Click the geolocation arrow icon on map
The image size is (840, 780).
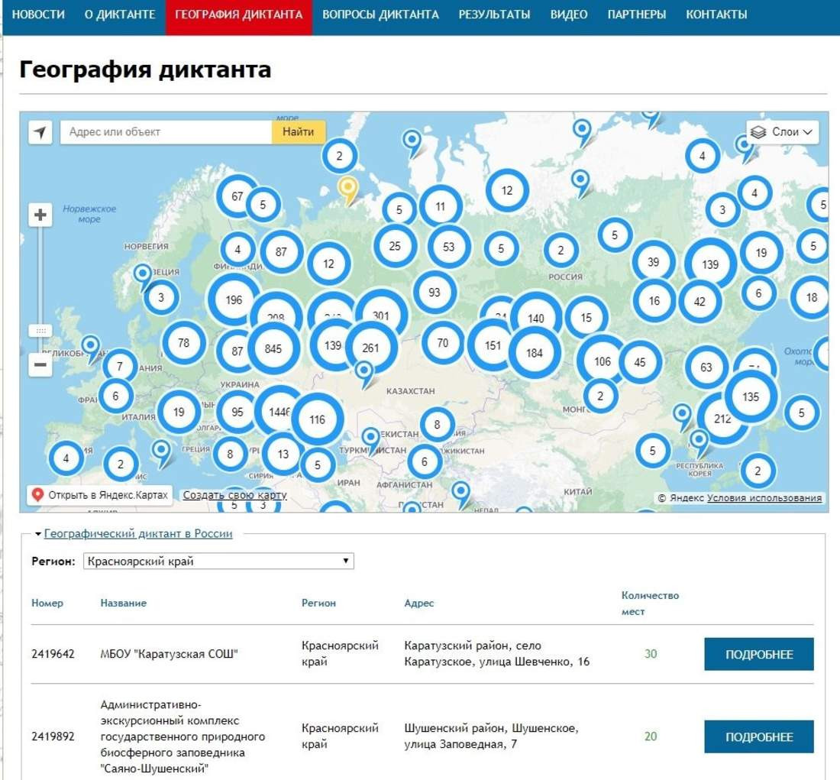point(40,132)
